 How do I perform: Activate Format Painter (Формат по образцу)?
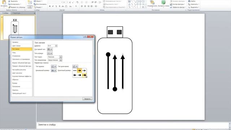17,7
